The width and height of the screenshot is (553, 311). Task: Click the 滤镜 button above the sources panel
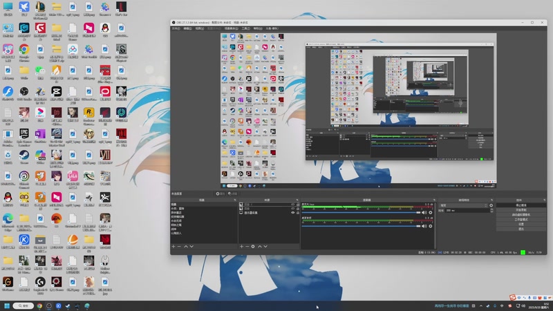pos(232,194)
